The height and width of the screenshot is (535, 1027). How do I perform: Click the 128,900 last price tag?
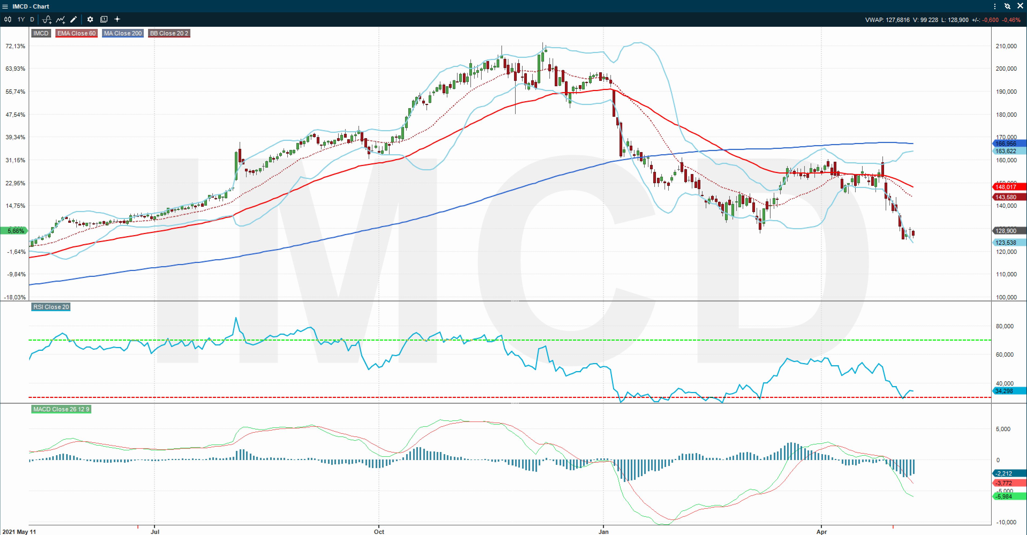(x=1009, y=231)
